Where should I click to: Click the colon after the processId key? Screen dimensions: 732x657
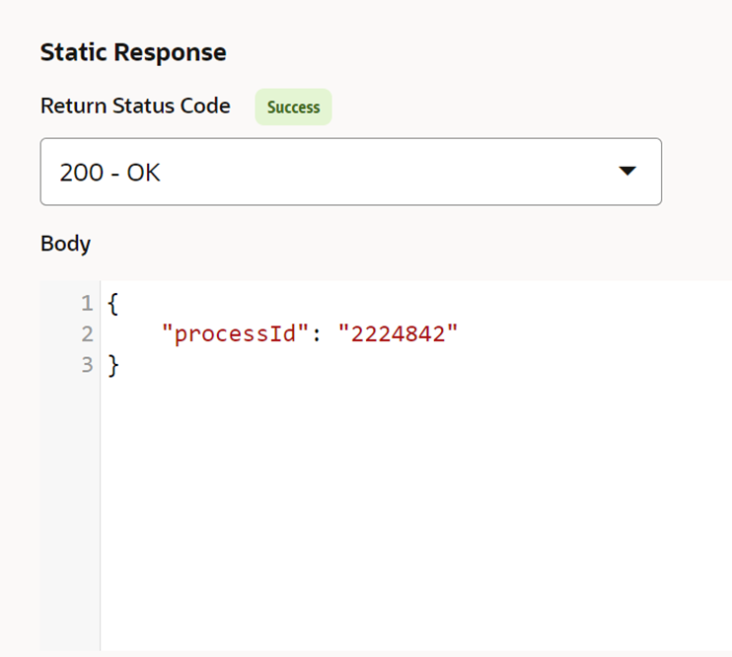(319, 334)
